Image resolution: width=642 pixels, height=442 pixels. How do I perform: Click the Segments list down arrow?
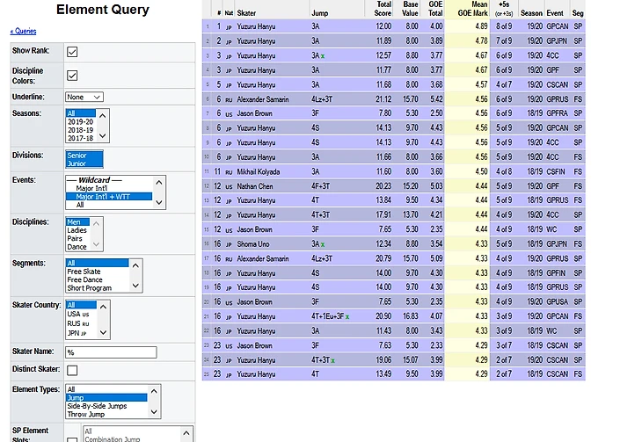tap(135, 286)
